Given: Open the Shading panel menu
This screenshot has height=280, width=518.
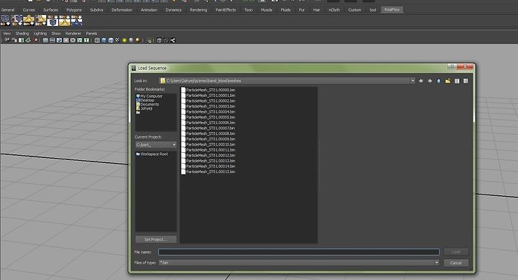Looking at the screenshot, I should coord(22,33).
